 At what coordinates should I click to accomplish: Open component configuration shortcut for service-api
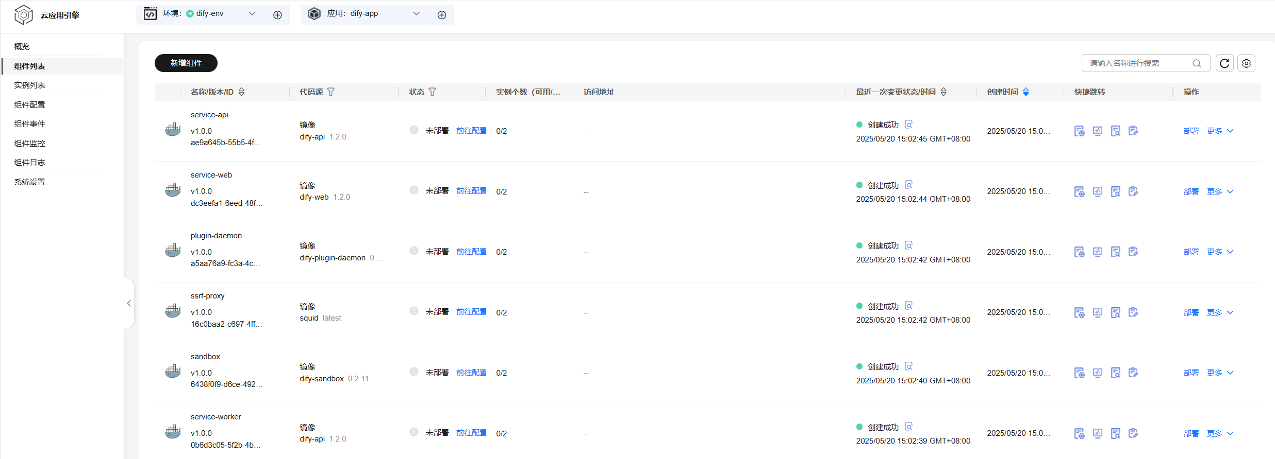(1079, 131)
